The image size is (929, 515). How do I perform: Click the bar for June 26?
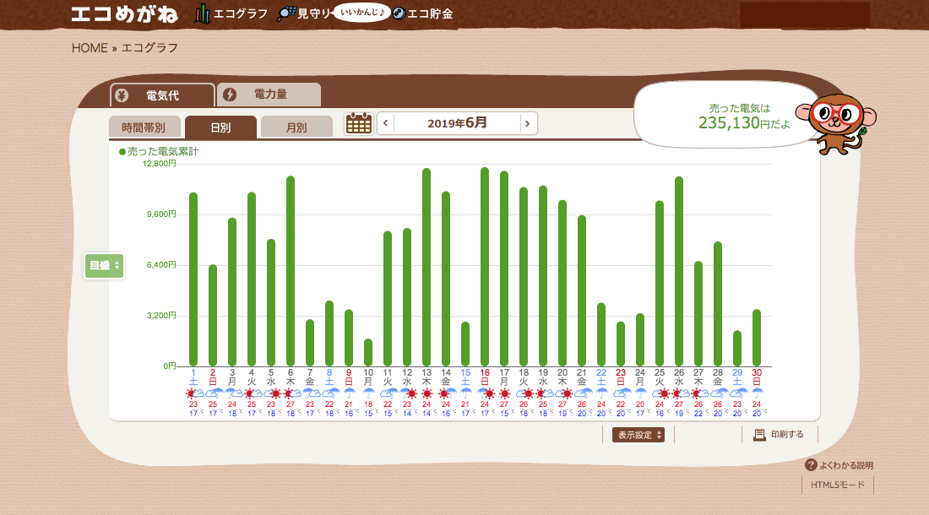pos(679,272)
